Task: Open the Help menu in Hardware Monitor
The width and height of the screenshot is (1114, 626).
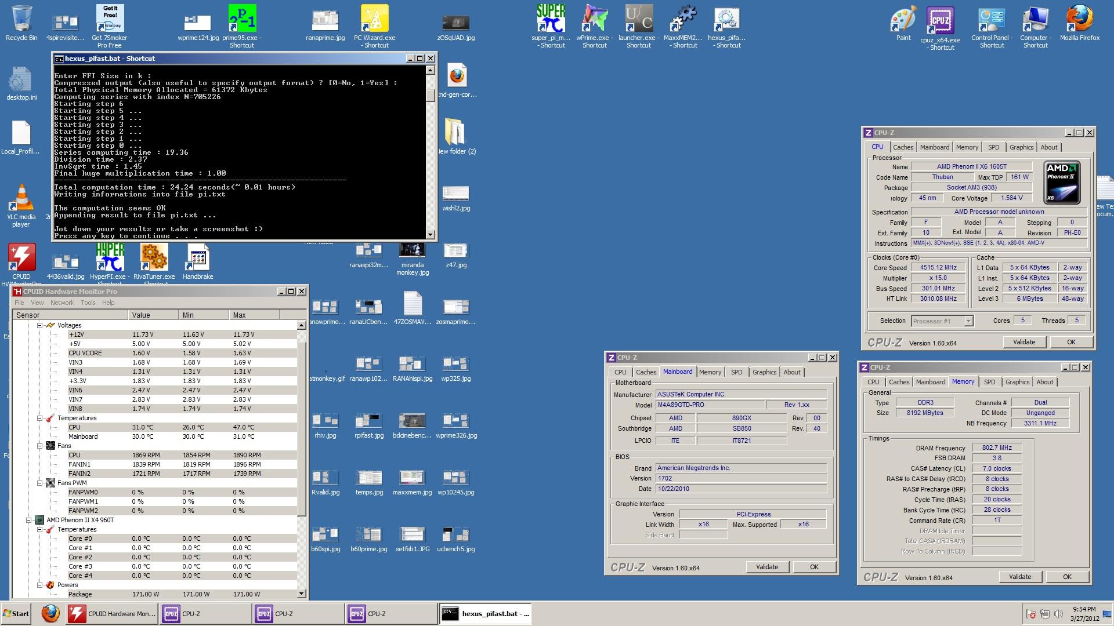Action: click(x=108, y=303)
